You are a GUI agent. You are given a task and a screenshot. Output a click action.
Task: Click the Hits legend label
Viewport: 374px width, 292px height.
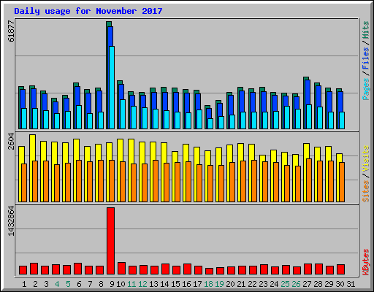point(366,30)
